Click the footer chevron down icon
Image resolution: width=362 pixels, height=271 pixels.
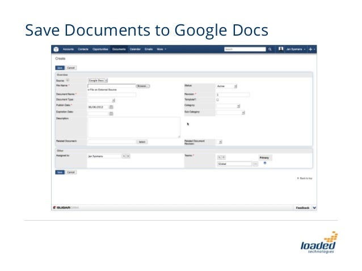[314, 208]
